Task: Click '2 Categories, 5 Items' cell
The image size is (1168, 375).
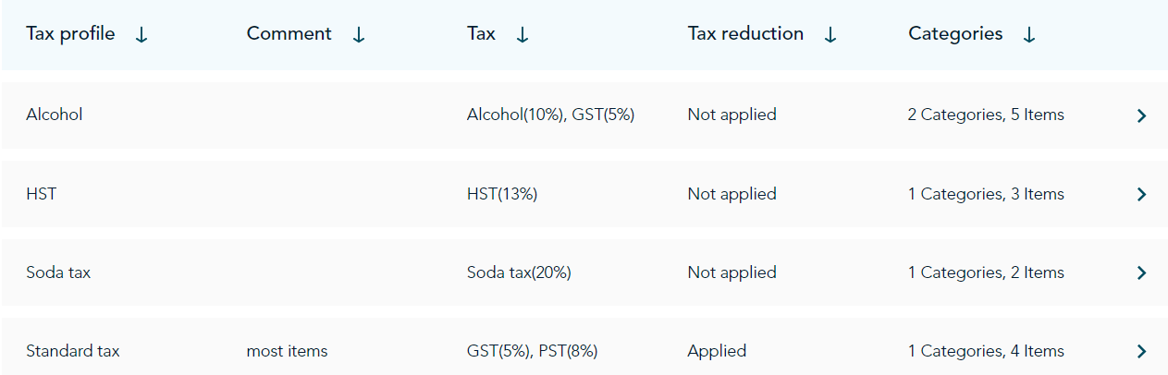Action: click(986, 115)
